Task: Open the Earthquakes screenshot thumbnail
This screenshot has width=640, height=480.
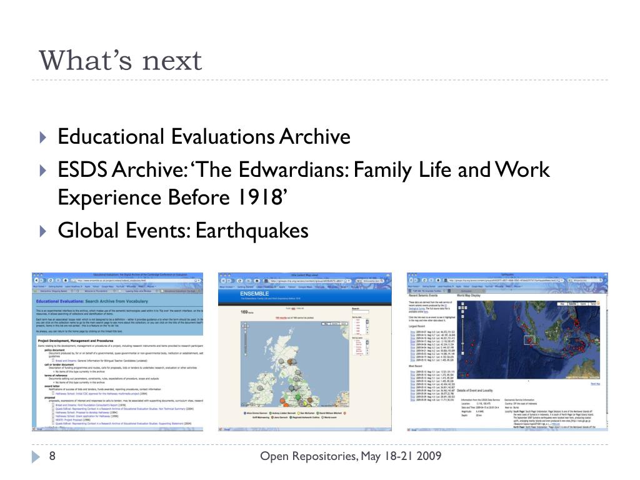Action: pos(507,352)
